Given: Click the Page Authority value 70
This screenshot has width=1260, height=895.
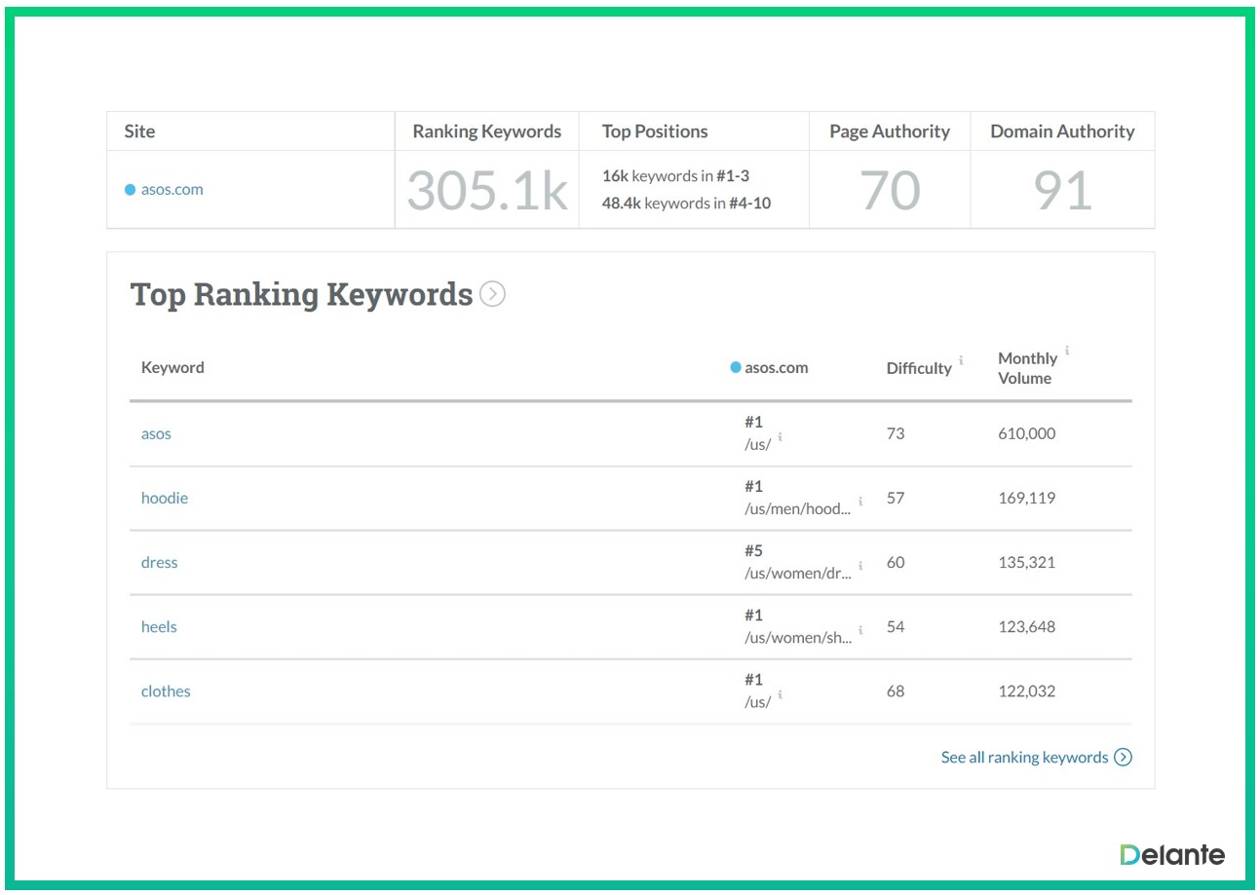Looking at the screenshot, I should 890,190.
